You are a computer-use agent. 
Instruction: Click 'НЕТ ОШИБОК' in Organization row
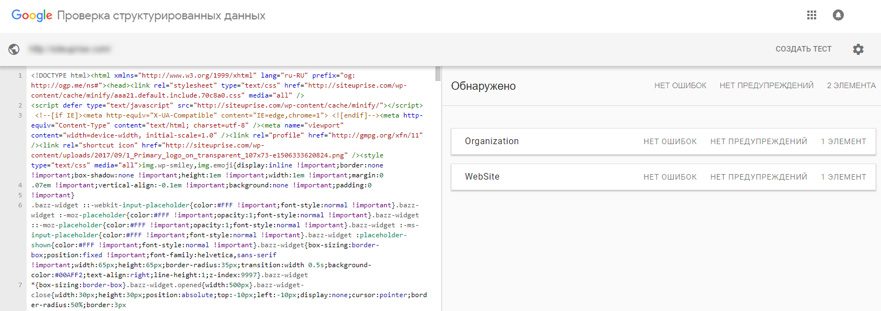point(670,141)
